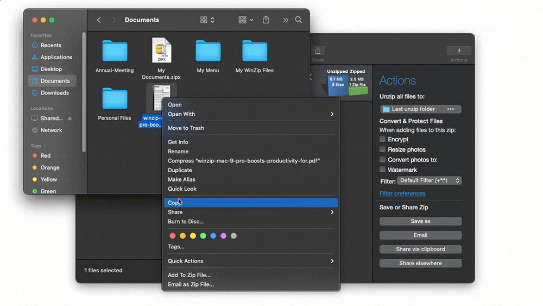This screenshot has width=543, height=306.
Task: Open the Default Filter dropdown
Action: 429,180
